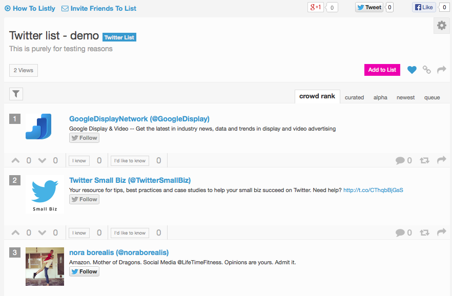This screenshot has height=296, width=452.
Task: Open Invite Friends To List link
Action: (x=99, y=8)
